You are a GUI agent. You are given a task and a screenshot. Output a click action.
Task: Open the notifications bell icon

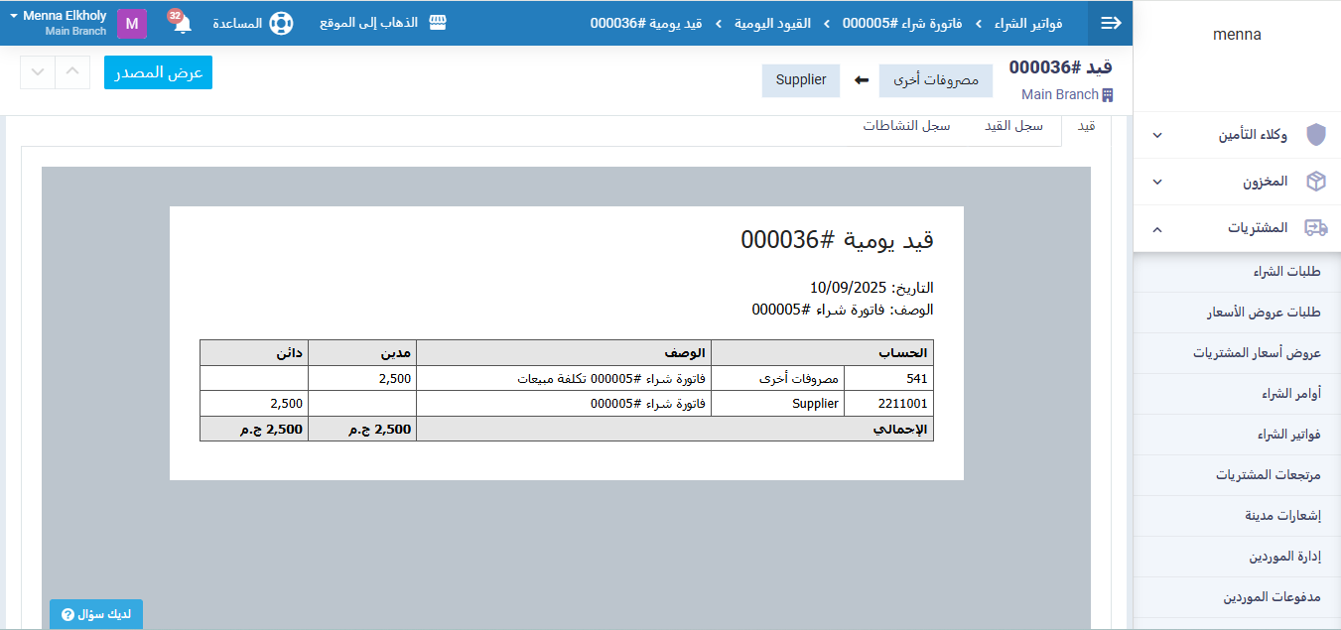coord(183,25)
